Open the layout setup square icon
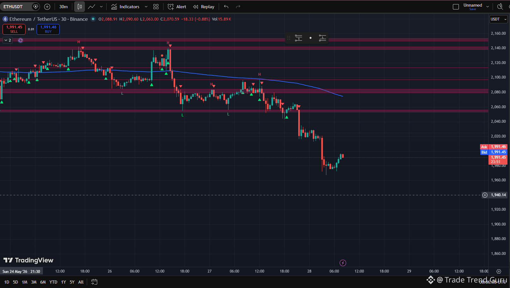Screen dimensions: 510x288 (456, 7)
